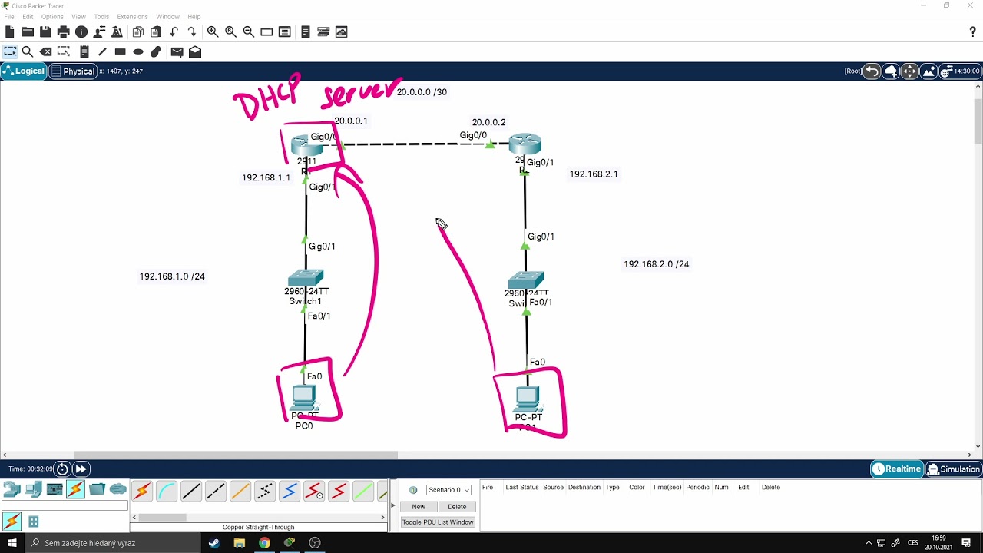Choose the Copper Cross-Over dashed cable

point(216,492)
